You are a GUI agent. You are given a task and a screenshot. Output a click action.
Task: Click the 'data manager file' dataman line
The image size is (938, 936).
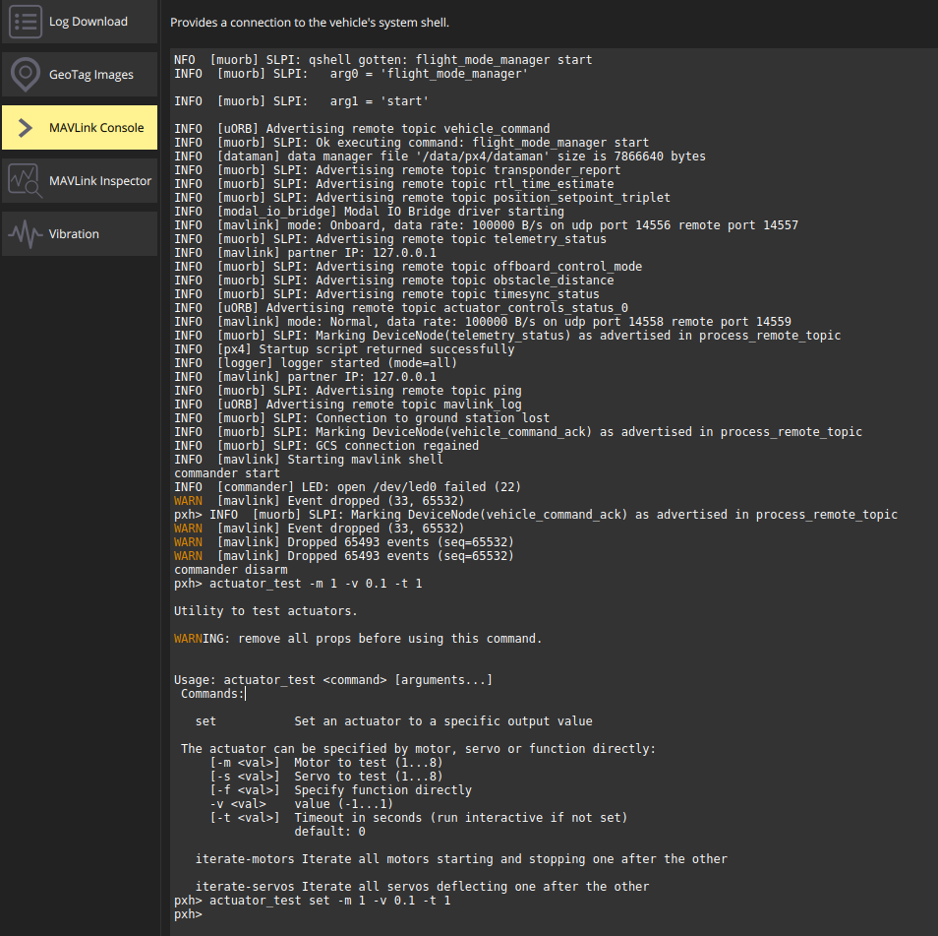440,156
